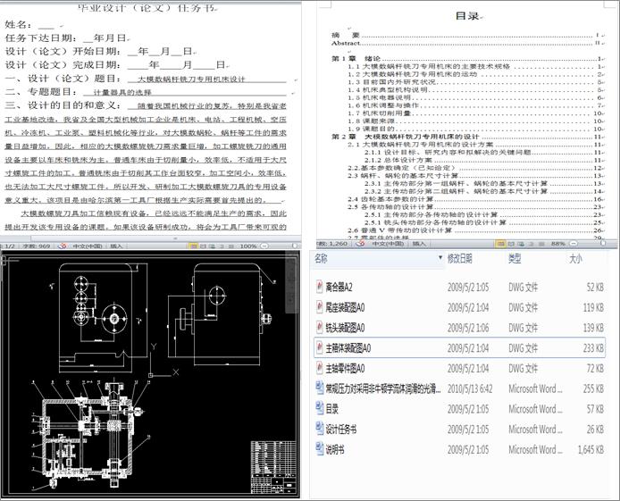
Task: Click the 主轴零件图A0 DWG icon
Action: (x=320, y=368)
